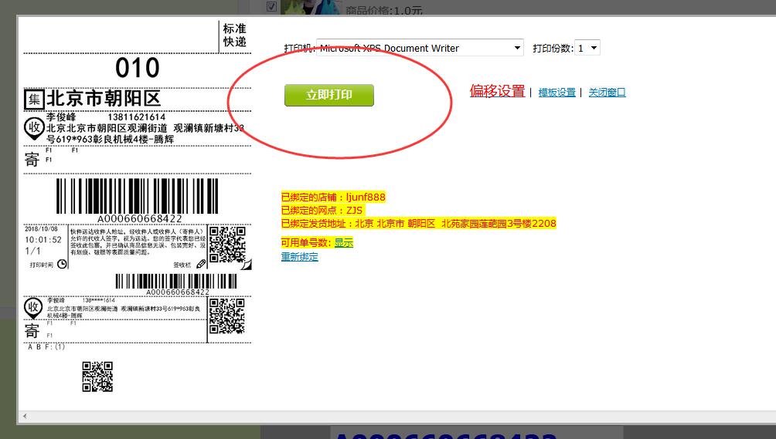Screen dimensions: 776x439
Task: Click the product thumbnail behind the dialog
Action: pos(311,7)
